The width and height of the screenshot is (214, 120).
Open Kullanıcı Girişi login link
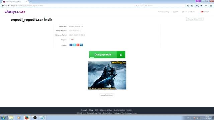[x=164, y=12]
